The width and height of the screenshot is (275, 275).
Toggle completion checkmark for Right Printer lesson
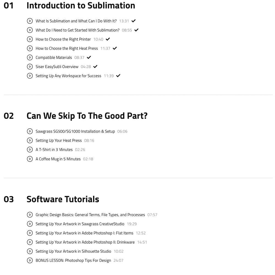click(108, 39)
